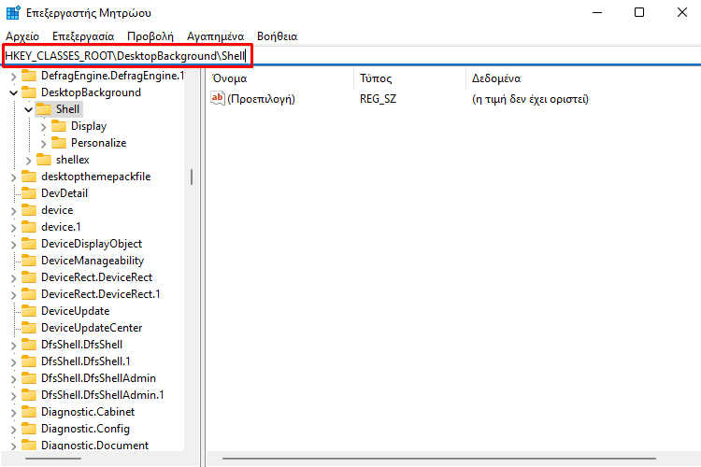
Task: Expand the DfsShell.DfsShell.1 key
Action: point(13,362)
